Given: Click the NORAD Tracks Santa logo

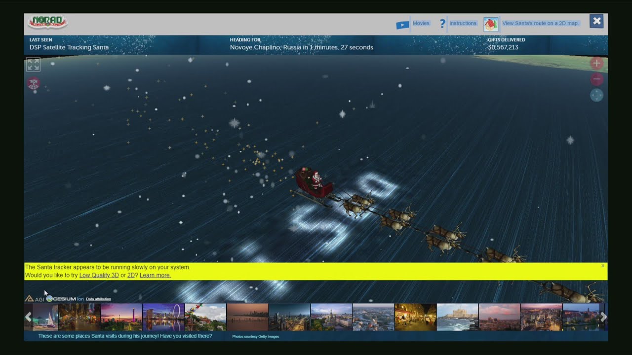Looking at the screenshot, I should coord(47,22).
